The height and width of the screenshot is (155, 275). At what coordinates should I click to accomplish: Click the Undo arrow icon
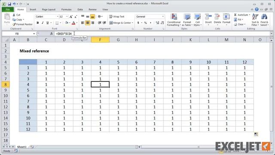(14, 4)
